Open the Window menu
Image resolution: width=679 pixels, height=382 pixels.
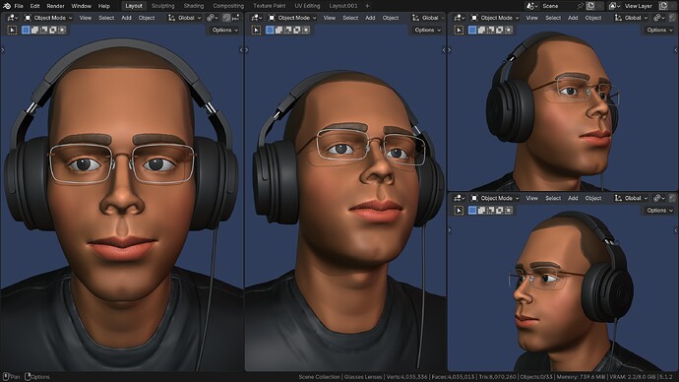tap(81, 6)
